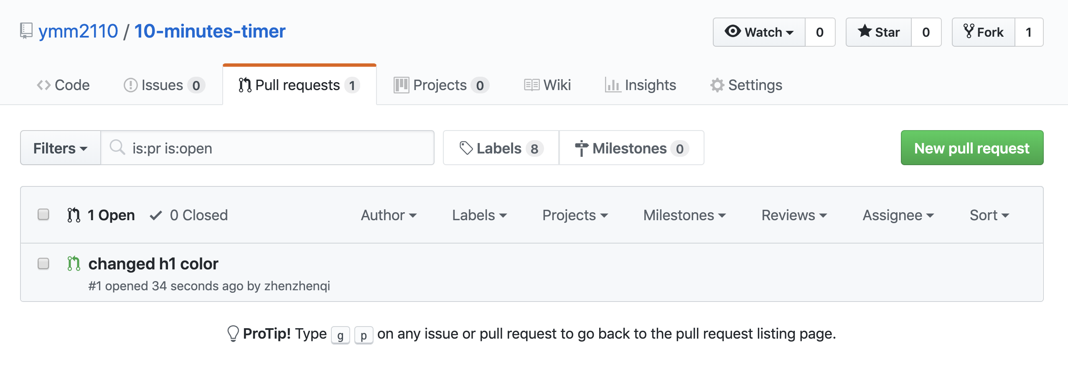Expand the Reviews filter dropdown
Screen dimensions: 1068x372
pos(794,215)
